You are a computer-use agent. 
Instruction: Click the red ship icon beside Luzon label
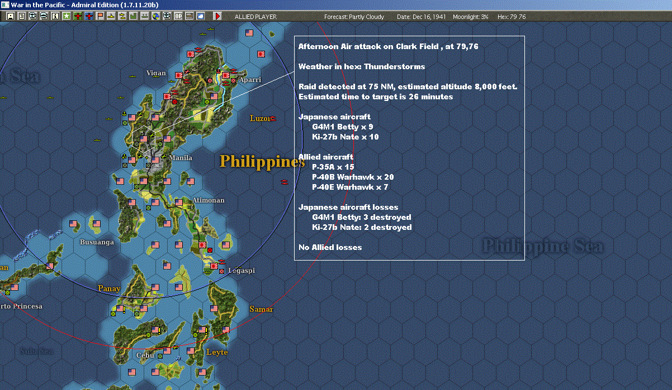[x=273, y=118]
